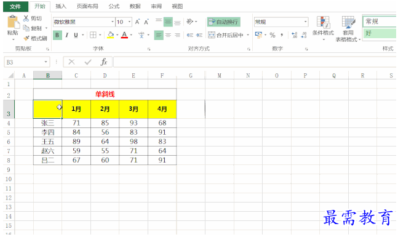Decrease indent

point(190,35)
